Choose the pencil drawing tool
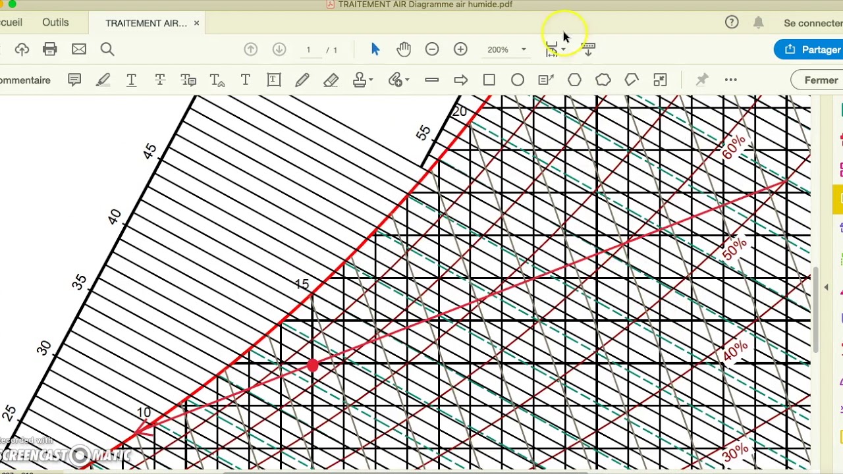This screenshot has height=474, width=843. 302,80
